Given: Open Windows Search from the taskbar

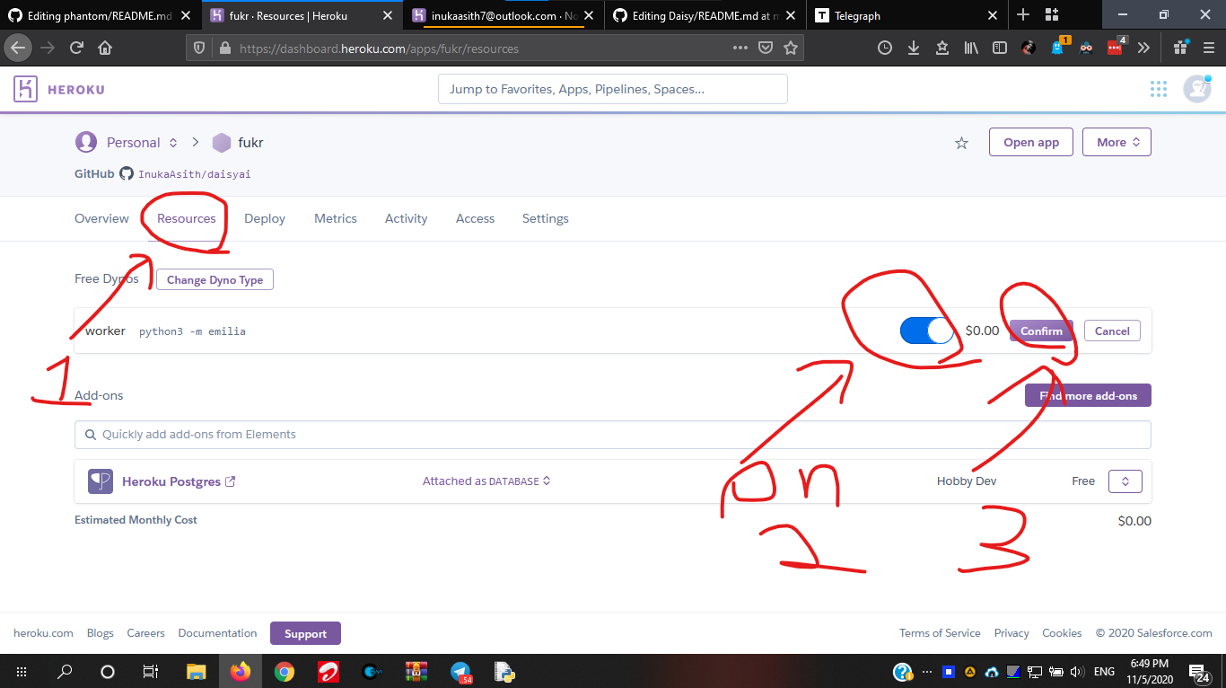Looking at the screenshot, I should point(65,671).
